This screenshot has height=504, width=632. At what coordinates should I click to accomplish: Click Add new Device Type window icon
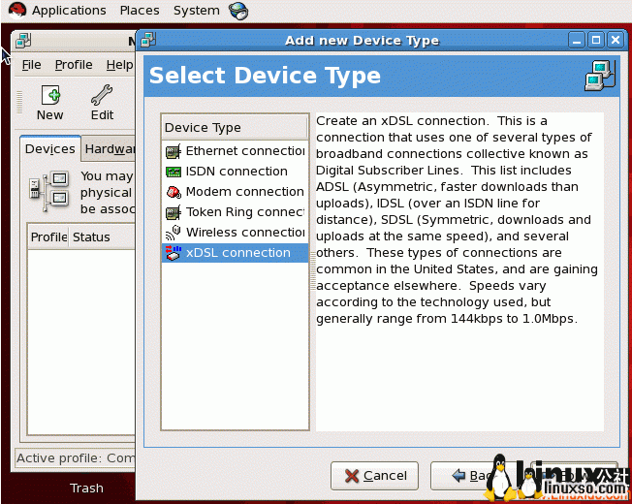[x=148, y=40]
